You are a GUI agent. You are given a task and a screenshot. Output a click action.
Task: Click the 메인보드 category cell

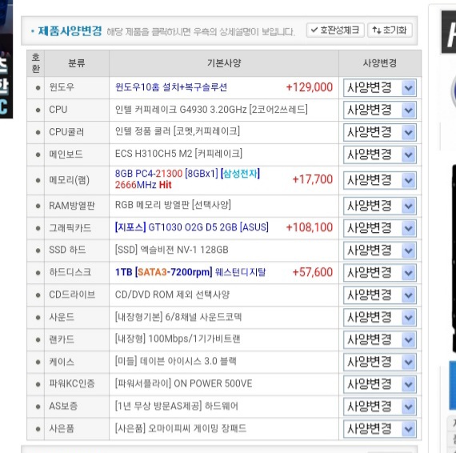pos(77,154)
